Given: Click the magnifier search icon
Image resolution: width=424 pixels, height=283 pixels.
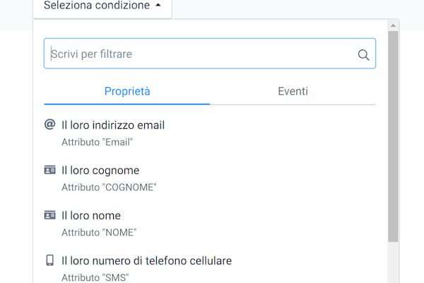Looking at the screenshot, I should (x=364, y=54).
